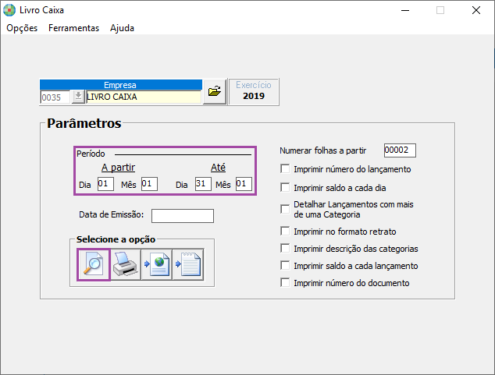495x375 pixels.
Task: Click the blue 'Empresa' header label
Action: tap(120, 85)
